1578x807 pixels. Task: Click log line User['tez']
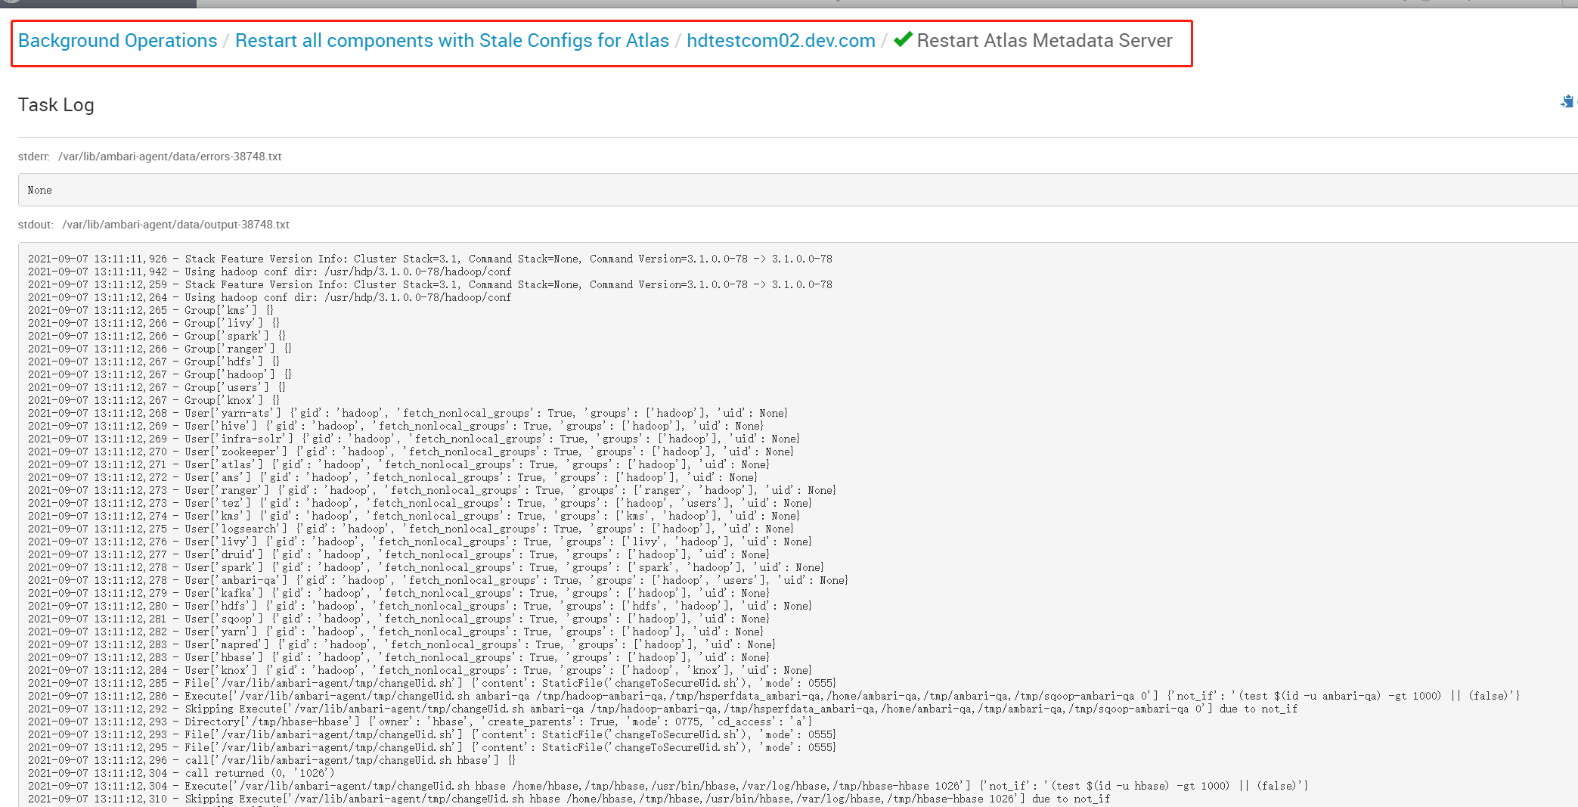point(420,503)
